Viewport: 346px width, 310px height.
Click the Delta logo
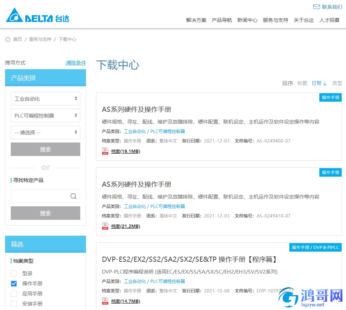click(37, 16)
